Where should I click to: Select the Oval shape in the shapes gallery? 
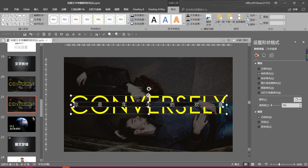24,15
